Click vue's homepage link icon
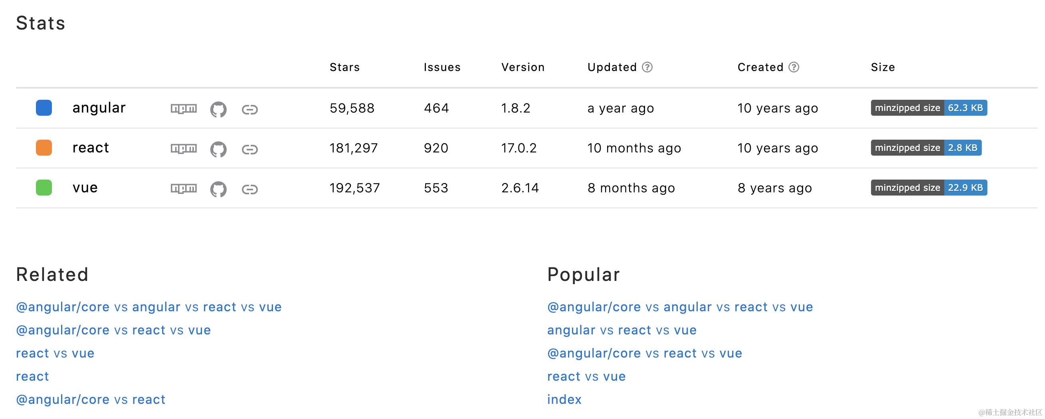 coord(250,189)
